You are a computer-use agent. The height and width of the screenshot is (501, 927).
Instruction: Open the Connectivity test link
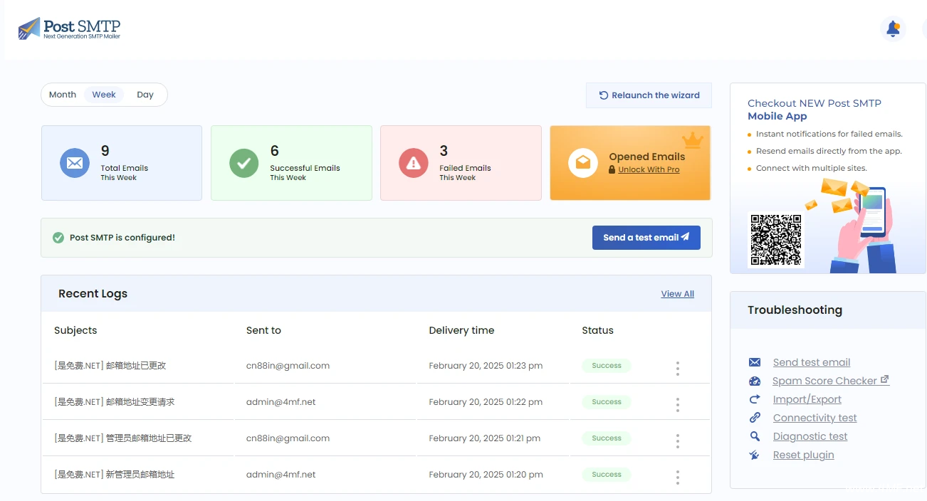click(815, 418)
